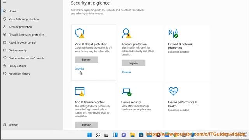Open the Device performance & health tile title
The width and height of the screenshot is (249, 140).
[x=182, y=104]
